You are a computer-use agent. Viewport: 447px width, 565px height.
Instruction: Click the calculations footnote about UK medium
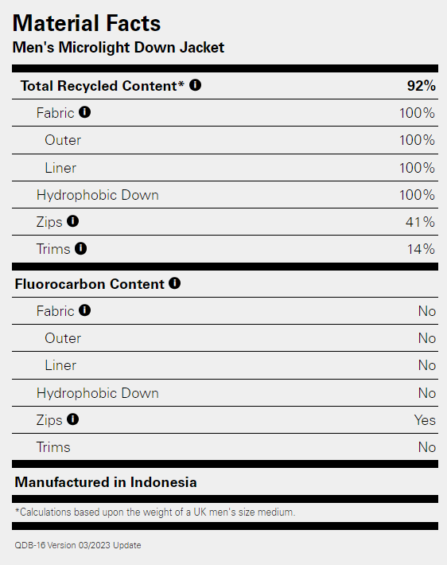pyautogui.click(x=155, y=512)
